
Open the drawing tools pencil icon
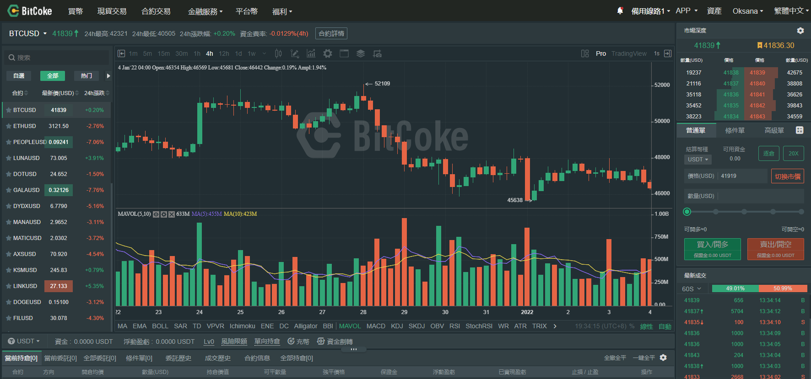[295, 53]
